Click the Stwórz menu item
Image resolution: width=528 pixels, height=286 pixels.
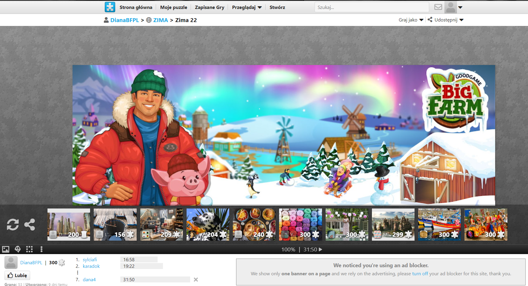point(277,7)
